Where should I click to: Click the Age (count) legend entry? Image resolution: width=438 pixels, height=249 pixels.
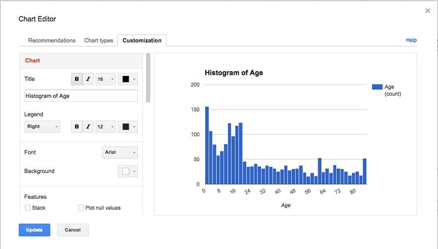[x=387, y=90]
